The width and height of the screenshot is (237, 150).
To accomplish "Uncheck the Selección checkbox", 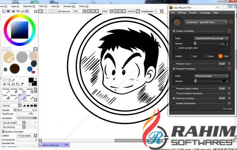I will click(x=60, y=11).
